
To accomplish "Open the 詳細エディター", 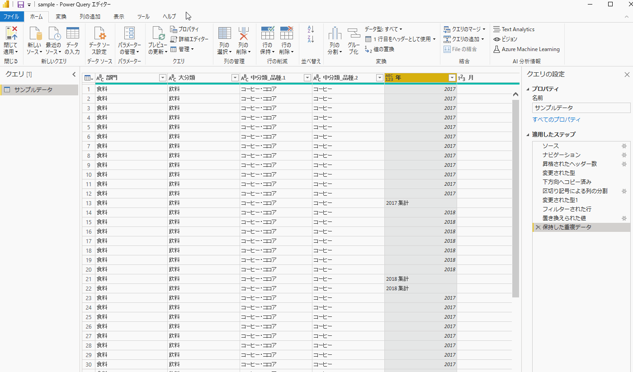I will [190, 39].
